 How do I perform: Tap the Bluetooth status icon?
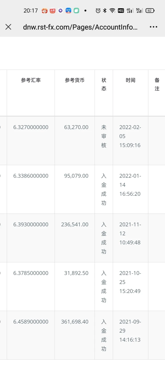[x=105, y=11]
